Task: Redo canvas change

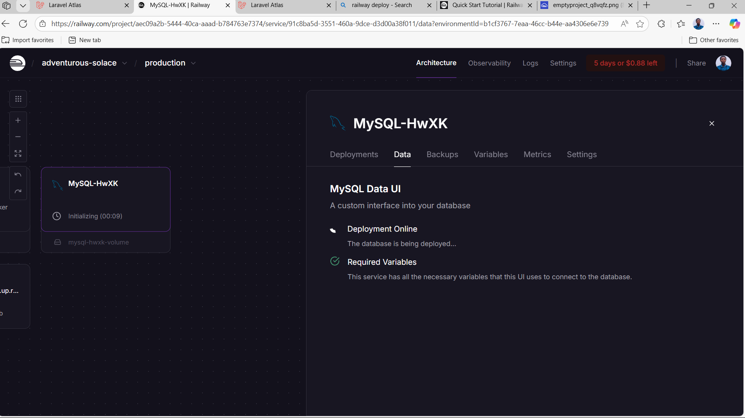Action: (x=18, y=191)
